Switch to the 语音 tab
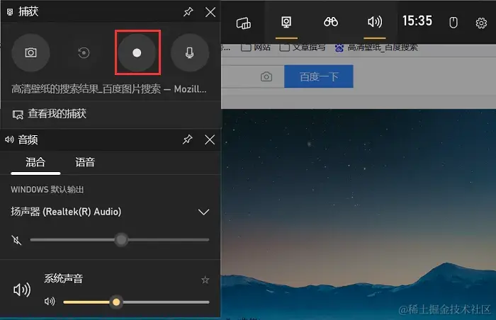This screenshot has width=496, height=320. tap(85, 163)
